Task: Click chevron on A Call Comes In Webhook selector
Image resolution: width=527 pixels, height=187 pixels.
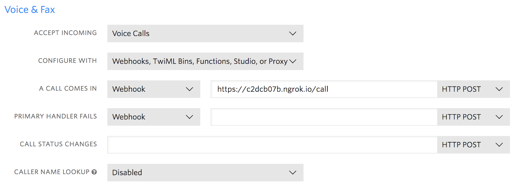Action: (189, 89)
